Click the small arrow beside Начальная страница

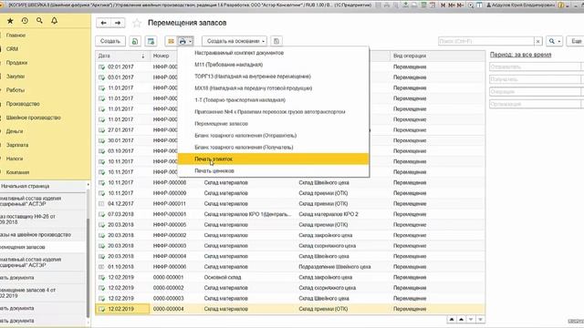pos(88,185)
